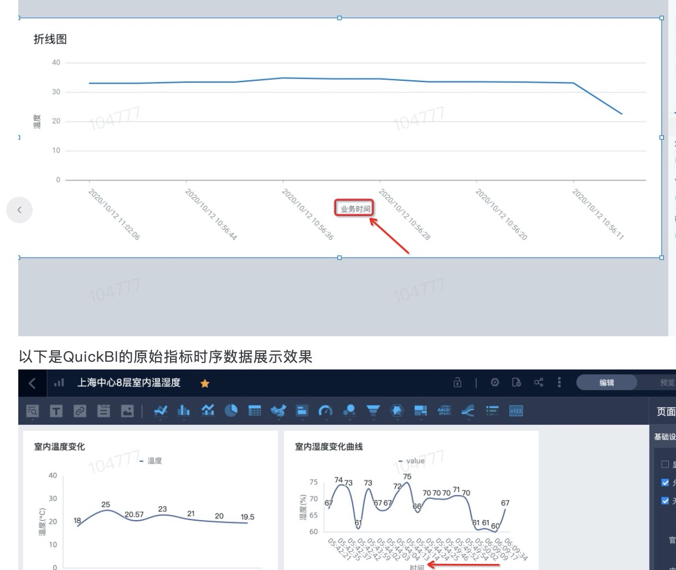676x570 pixels.
Task: Uncheck the first blue checkbox in 基础设置
Action: point(665,482)
